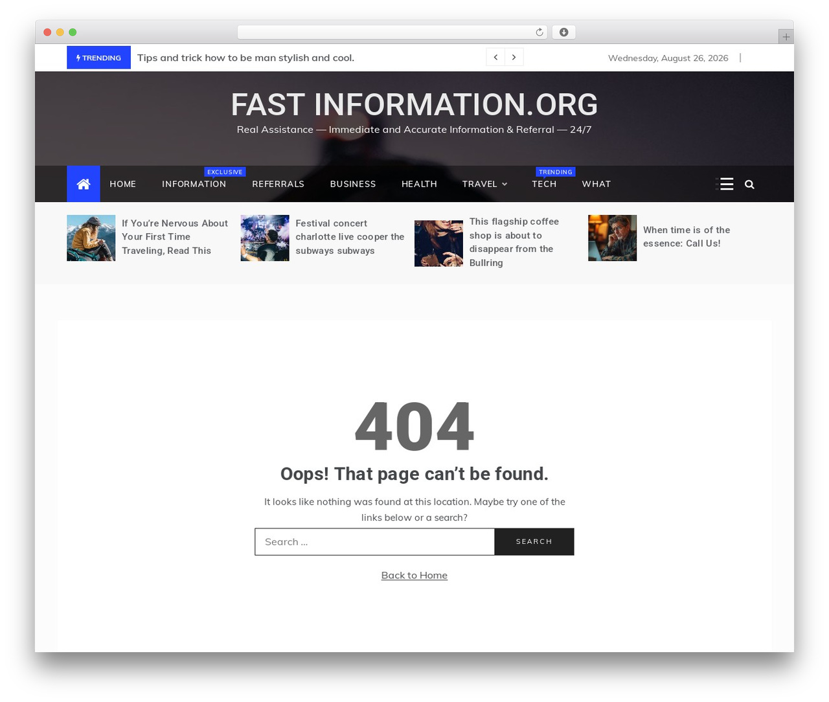
Task: Click the browser download icon
Action: [564, 32]
